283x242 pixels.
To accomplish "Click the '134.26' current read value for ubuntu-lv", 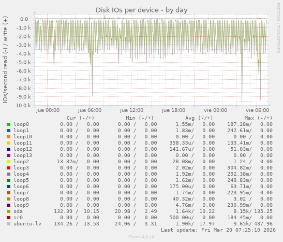I will pyautogui.click(x=63, y=224).
